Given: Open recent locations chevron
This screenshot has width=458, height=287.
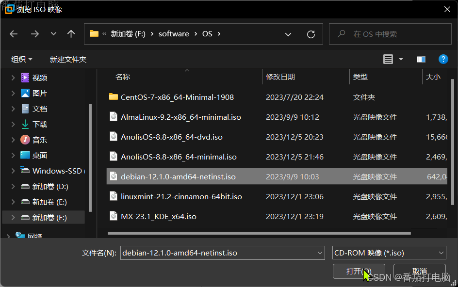Looking at the screenshot, I should [x=53, y=34].
